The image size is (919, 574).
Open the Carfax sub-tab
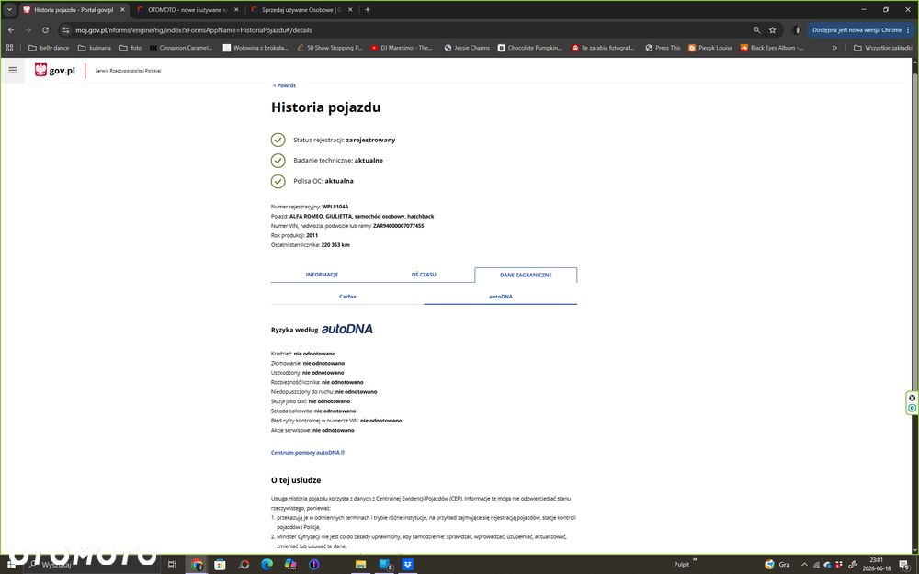point(347,297)
